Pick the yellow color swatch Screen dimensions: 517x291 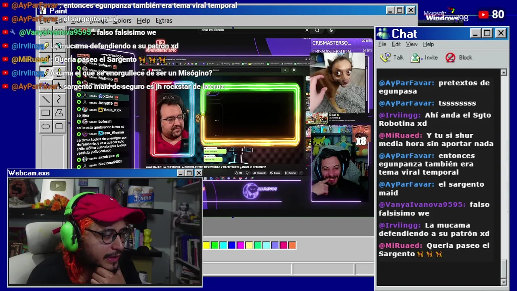[206, 245]
